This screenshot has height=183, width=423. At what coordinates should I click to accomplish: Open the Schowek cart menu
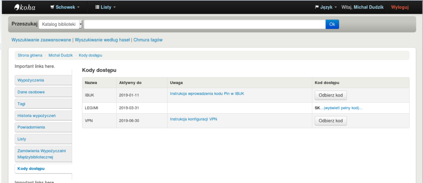(x=65, y=7)
